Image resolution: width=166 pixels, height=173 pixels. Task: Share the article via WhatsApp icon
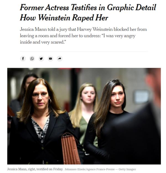tap(32, 58)
